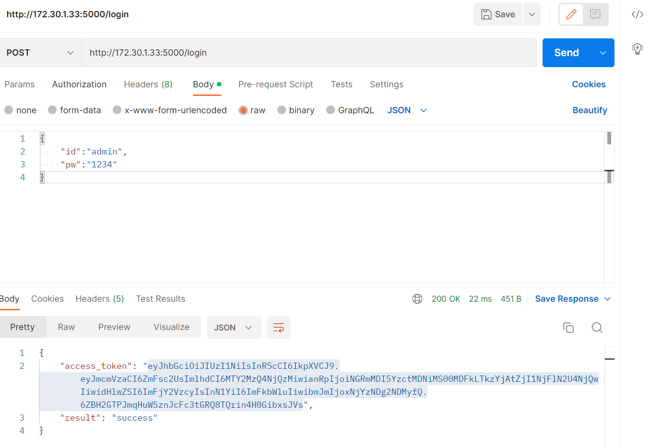The image size is (650, 448).
Task: Open the Save options dropdown arrow
Action: (532, 14)
